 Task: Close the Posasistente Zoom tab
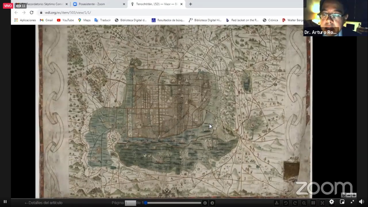pyautogui.click(x=124, y=4)
